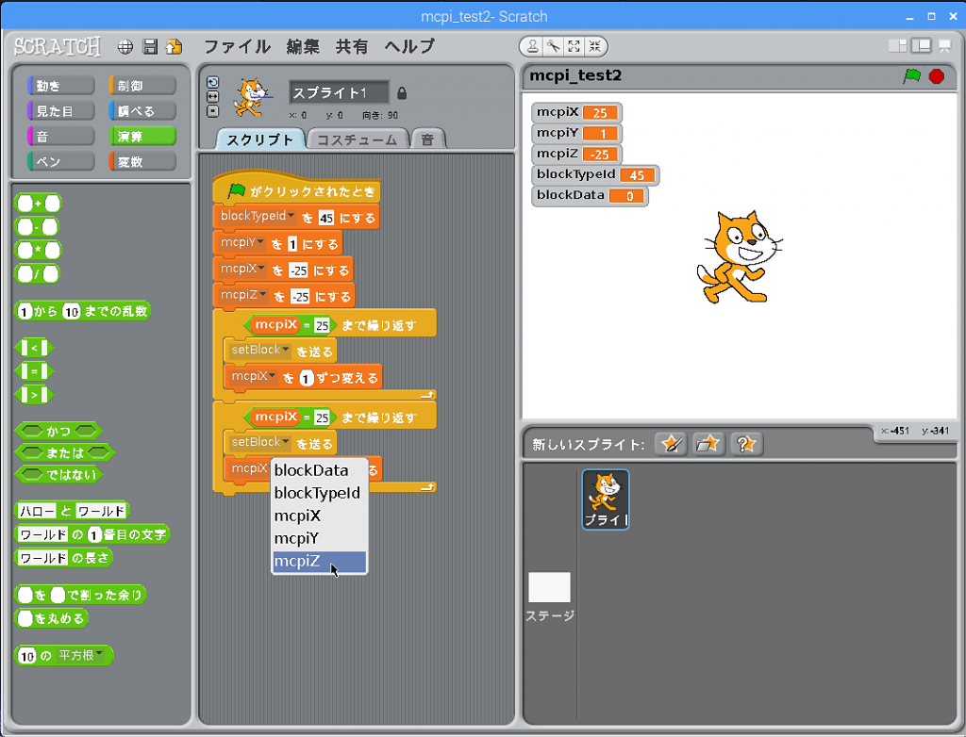966x737 pixels.
Task: Choose mcpiZ from the dropdown list
Action: pos(320,561)
